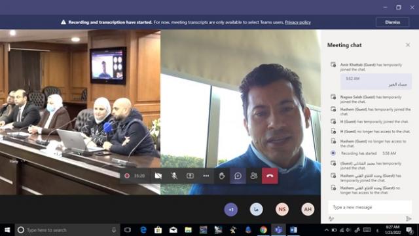This screenshot has height=236, width=419.
Task: Raise your hand in the meeting
Action: (x=222, y=176)
